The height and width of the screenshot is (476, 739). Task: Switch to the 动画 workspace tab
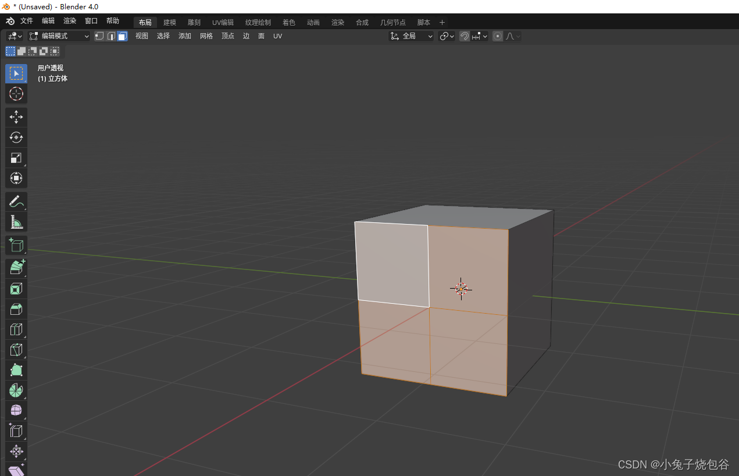coord(313,23)
